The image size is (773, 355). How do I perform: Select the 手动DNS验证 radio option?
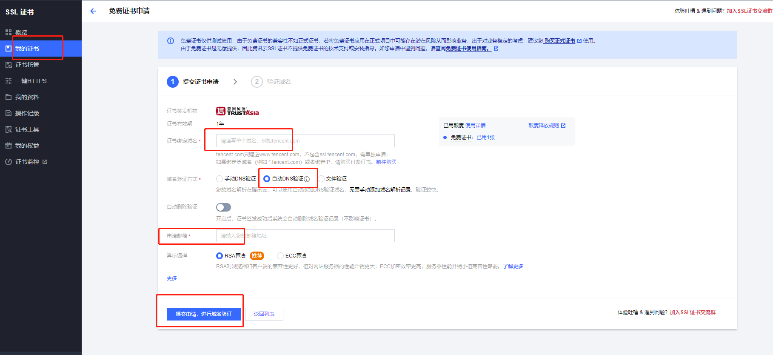coord(220,179)
